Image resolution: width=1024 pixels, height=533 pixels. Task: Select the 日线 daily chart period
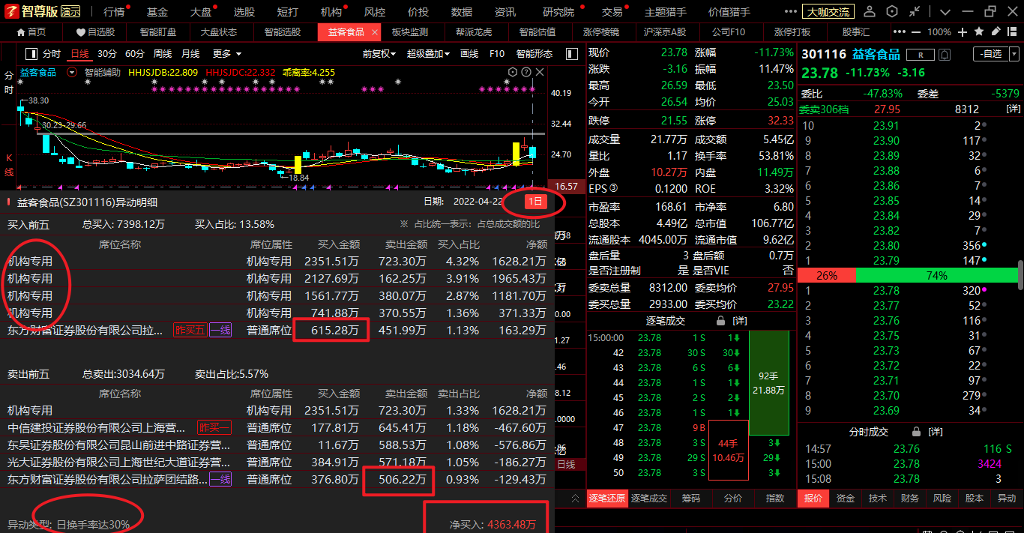click(x=79, y=54)
